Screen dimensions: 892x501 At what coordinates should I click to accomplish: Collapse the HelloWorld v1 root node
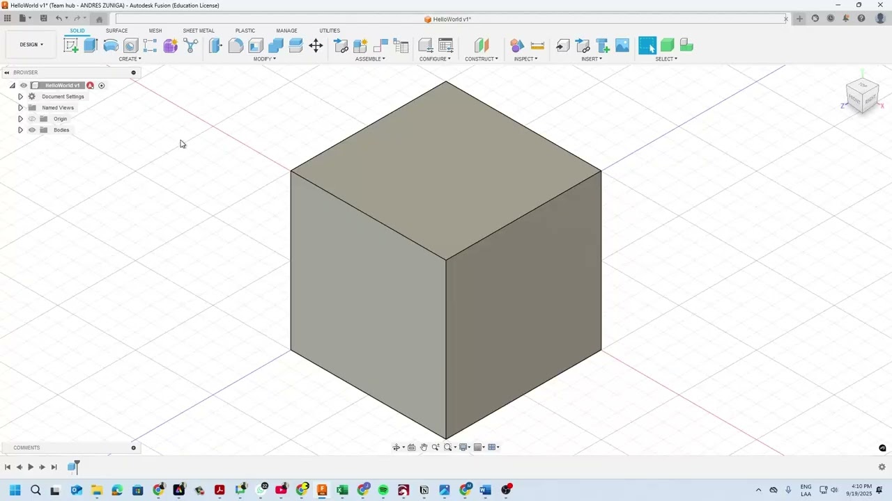12,86
